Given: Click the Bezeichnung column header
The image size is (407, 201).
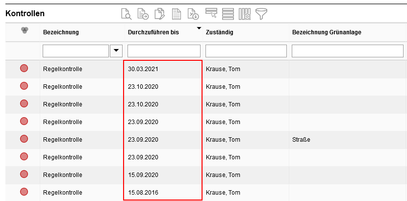Looking at the screenshot, I should [61, 32].
